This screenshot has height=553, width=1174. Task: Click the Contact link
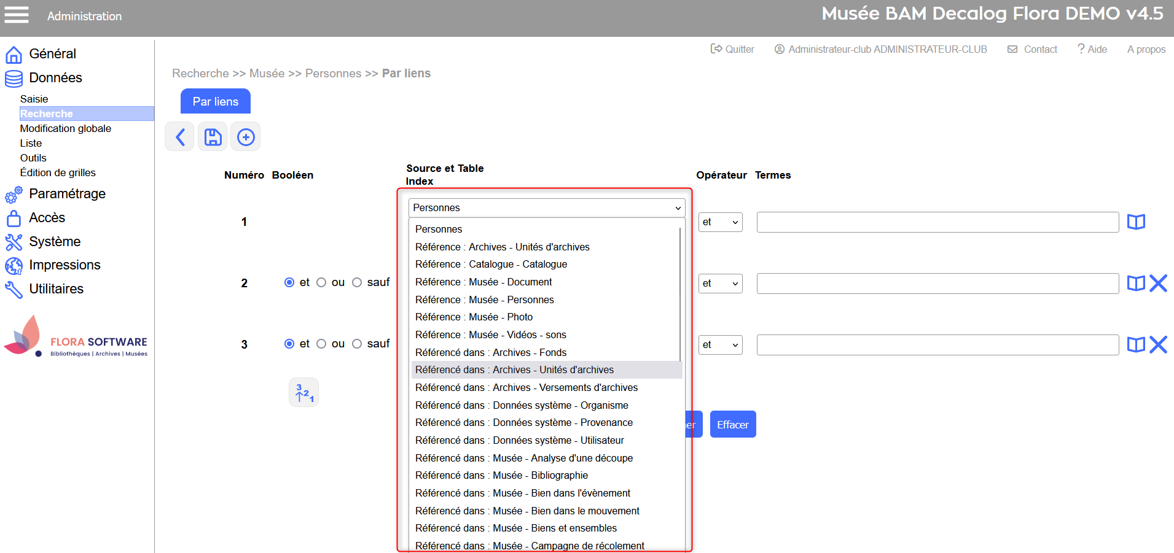1032,49
